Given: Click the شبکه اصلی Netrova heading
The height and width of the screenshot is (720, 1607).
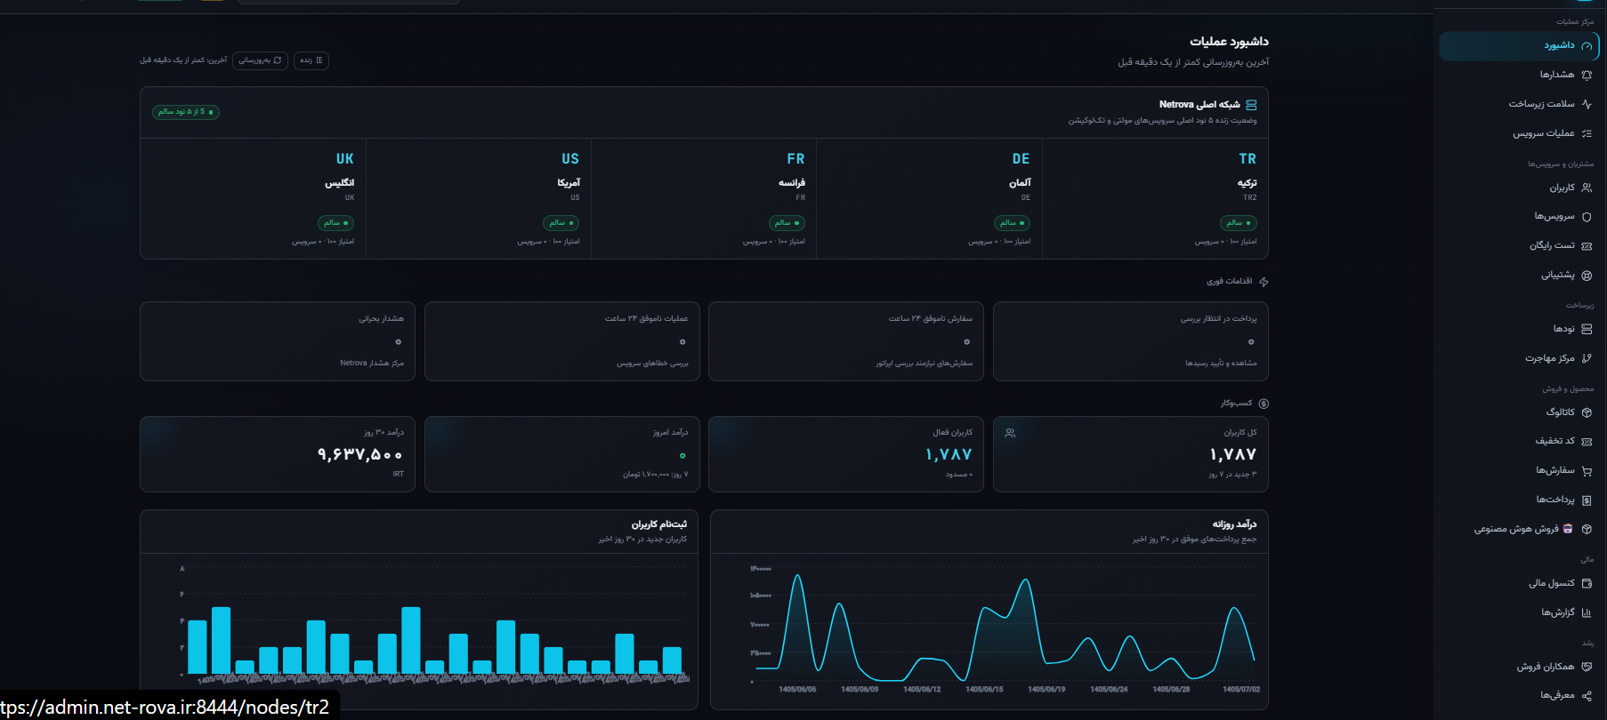Looking at the screenshot, I should [x=1199, y=105].
